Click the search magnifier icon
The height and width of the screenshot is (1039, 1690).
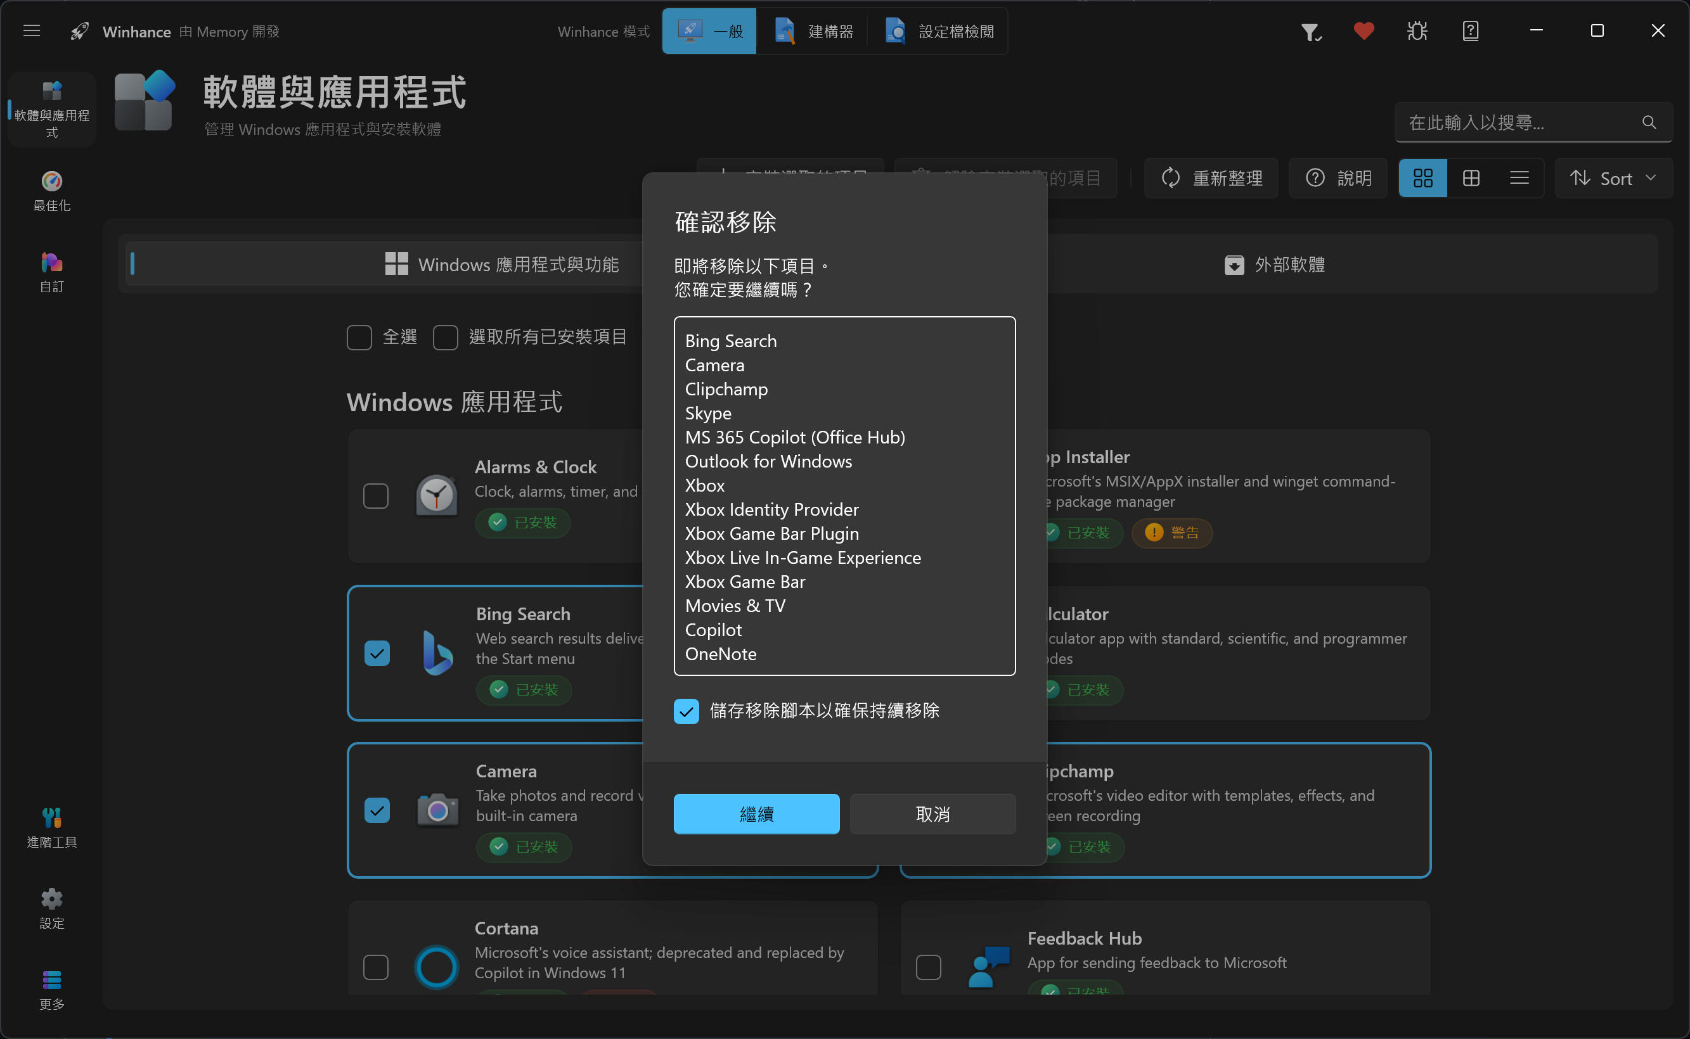tap(1649, 122)
